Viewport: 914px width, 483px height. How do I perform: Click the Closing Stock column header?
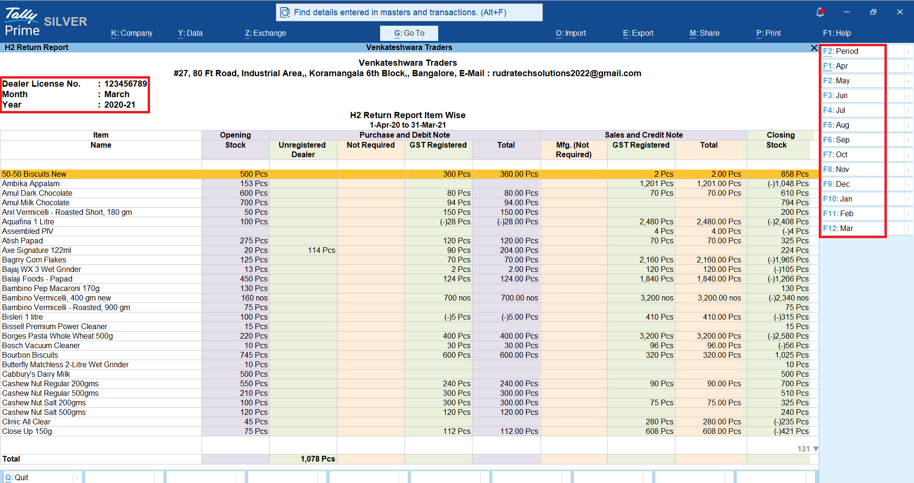coord(781,140)
